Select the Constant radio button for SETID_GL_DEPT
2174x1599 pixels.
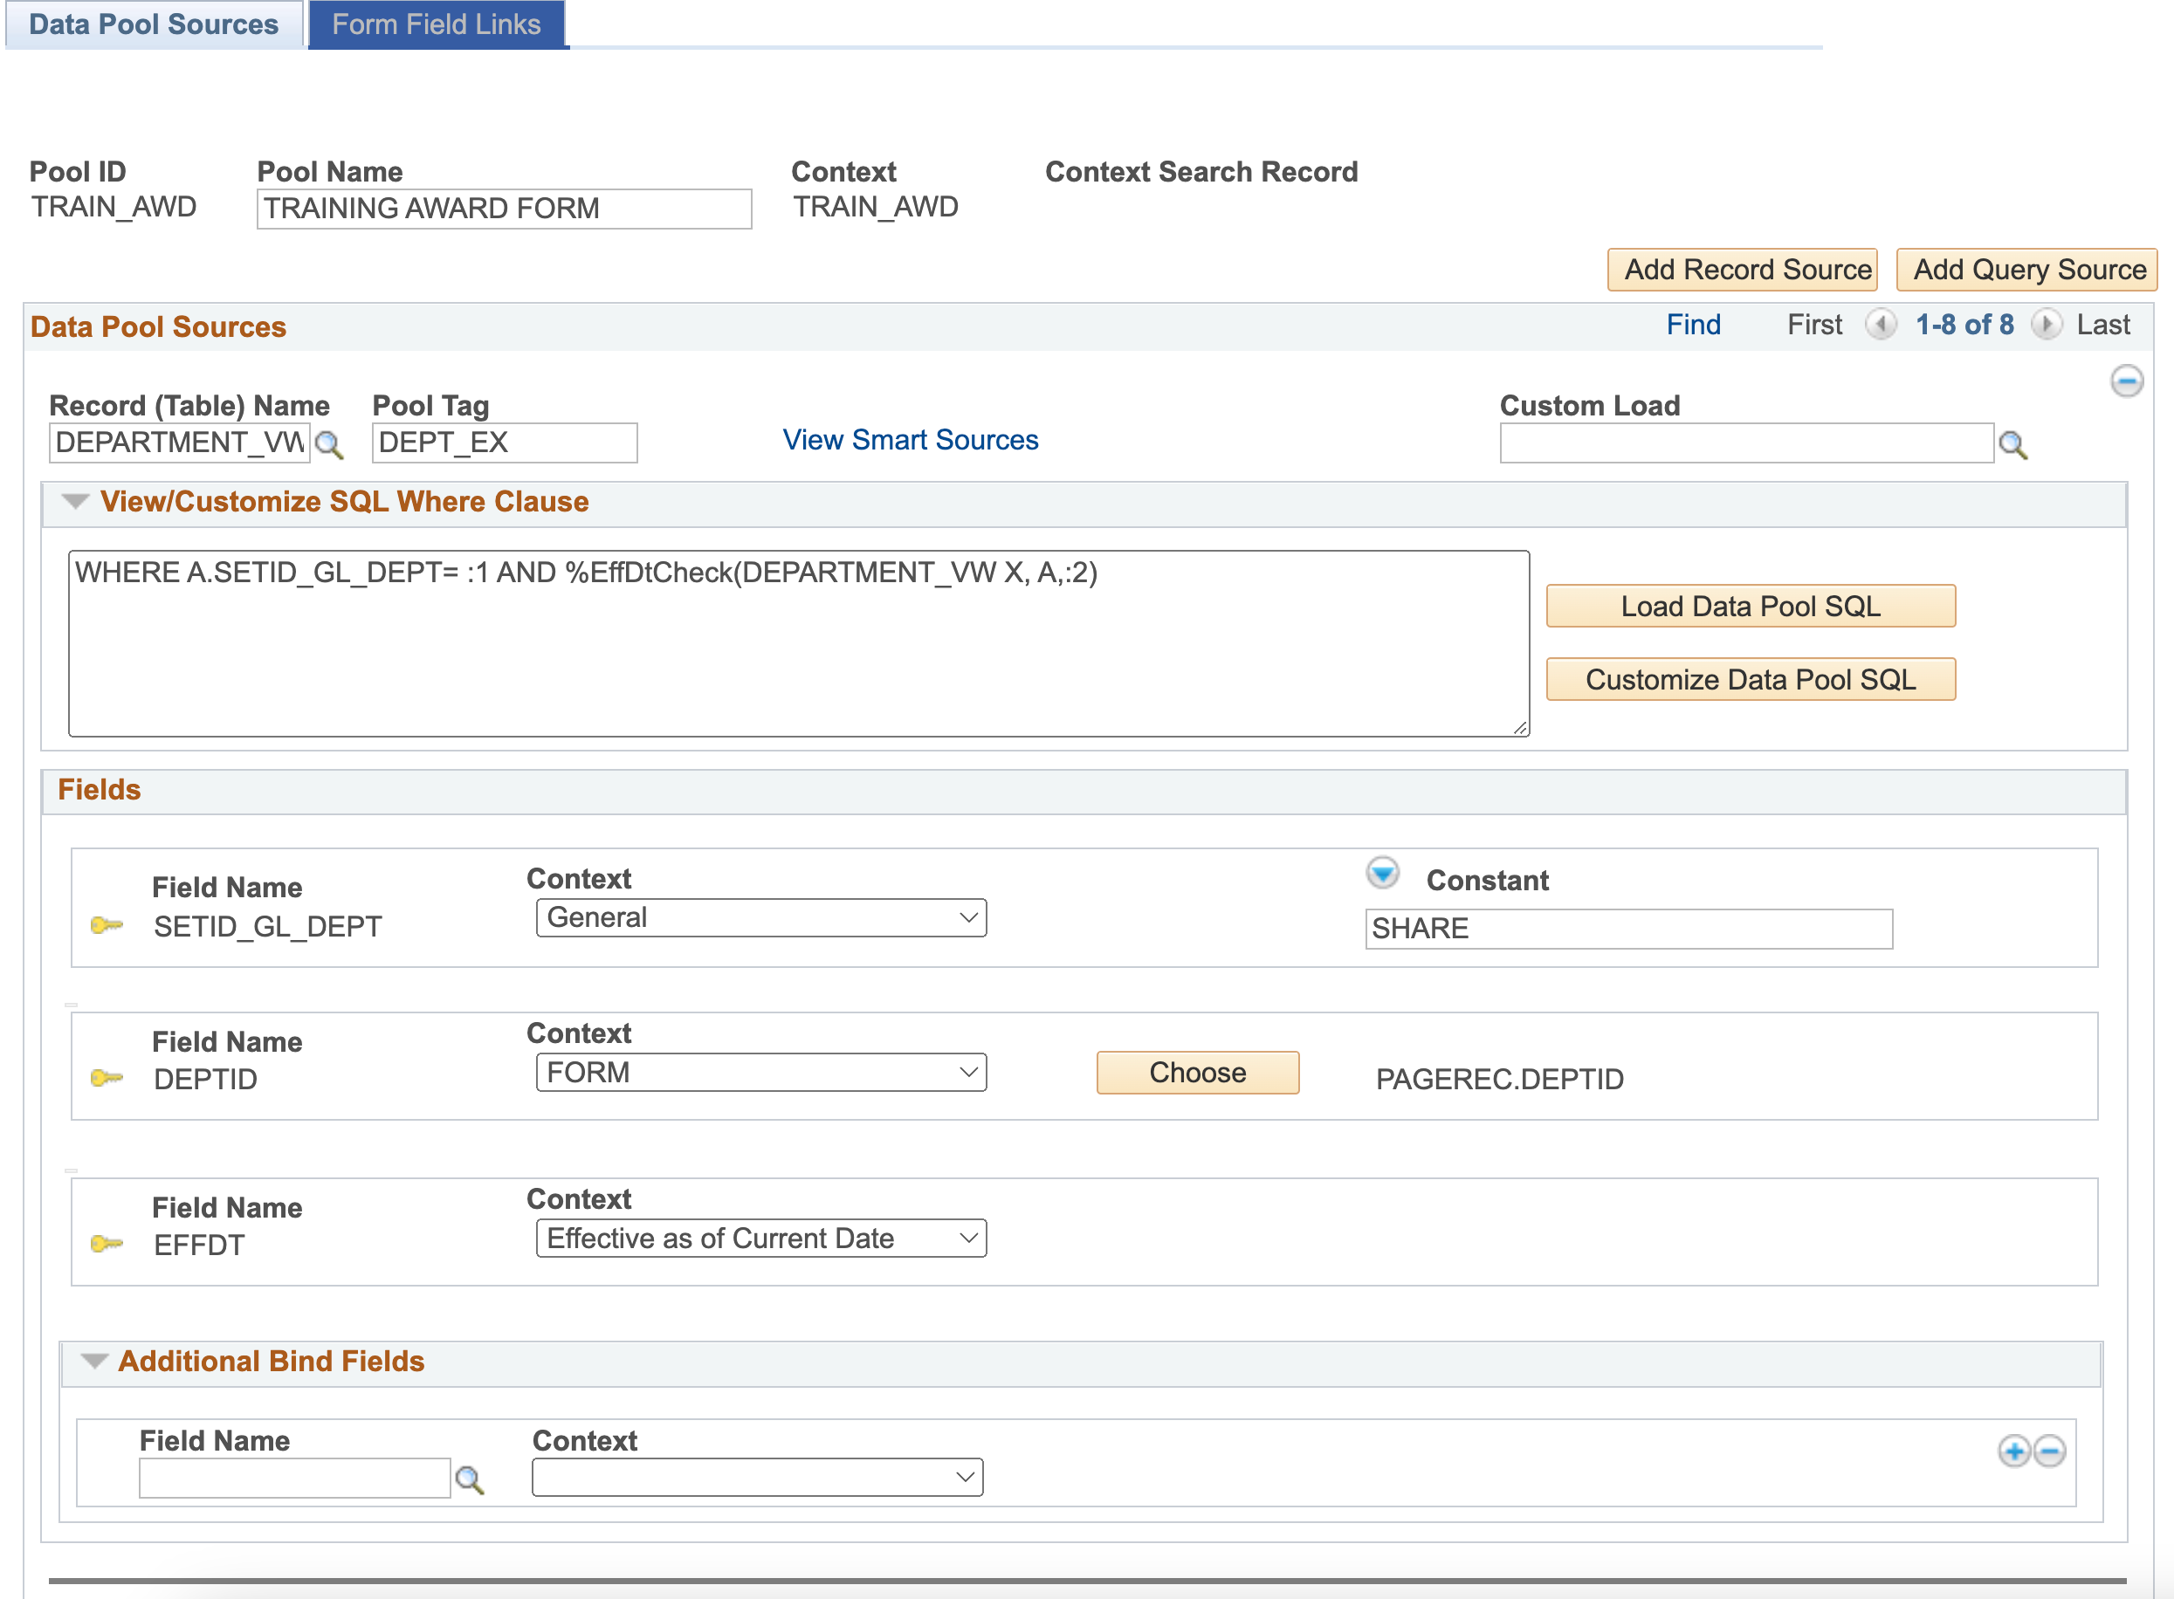(1382, 877)
